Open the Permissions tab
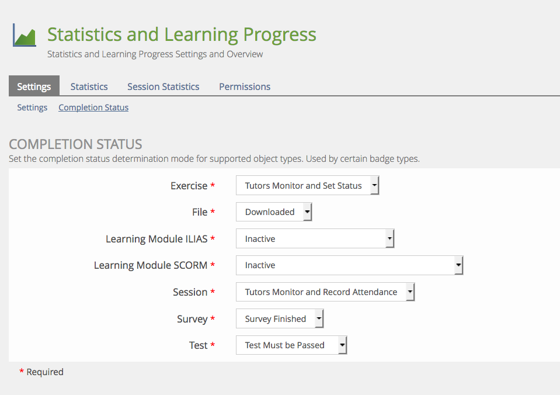 click(x=245, y=86)
